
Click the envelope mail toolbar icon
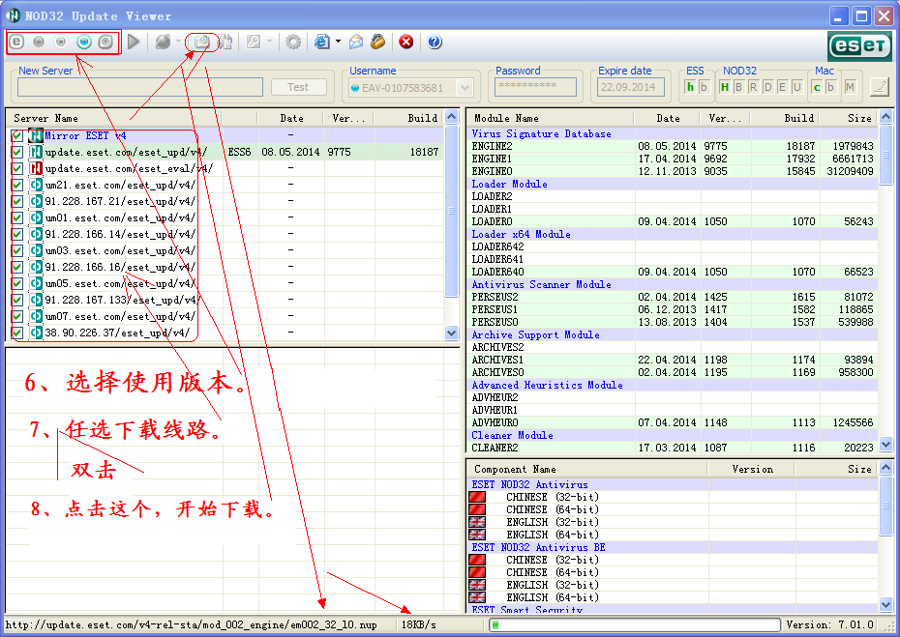(x=356, y=42)
